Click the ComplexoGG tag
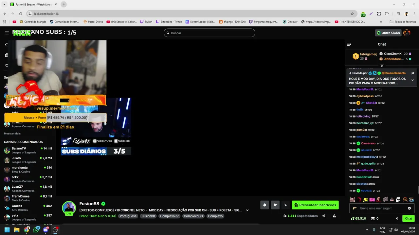 click(x=193, y=216)
